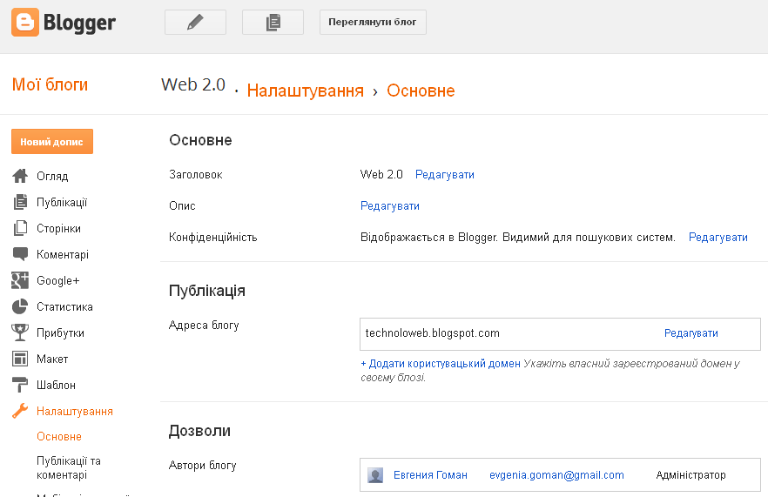The width and height of the screenshot is (768, 497).
Task: Click the Web 2.0 blog title in breadcrumb
Action: point(193,84)
